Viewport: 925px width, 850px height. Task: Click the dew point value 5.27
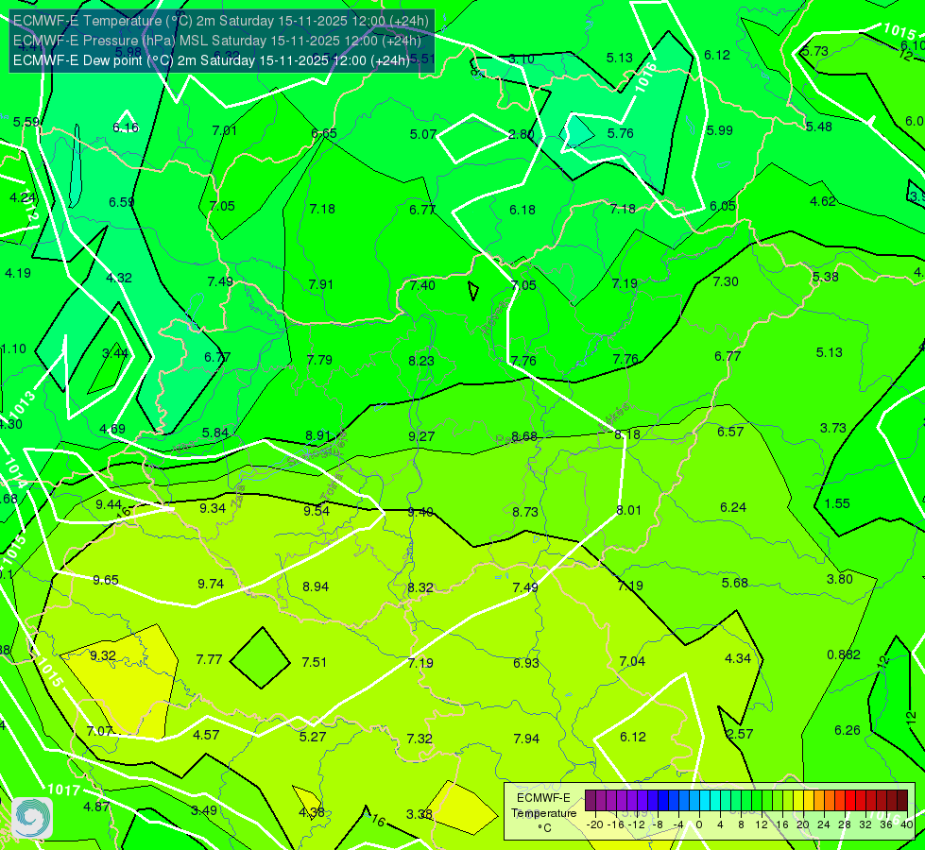(x=313, y=737)
